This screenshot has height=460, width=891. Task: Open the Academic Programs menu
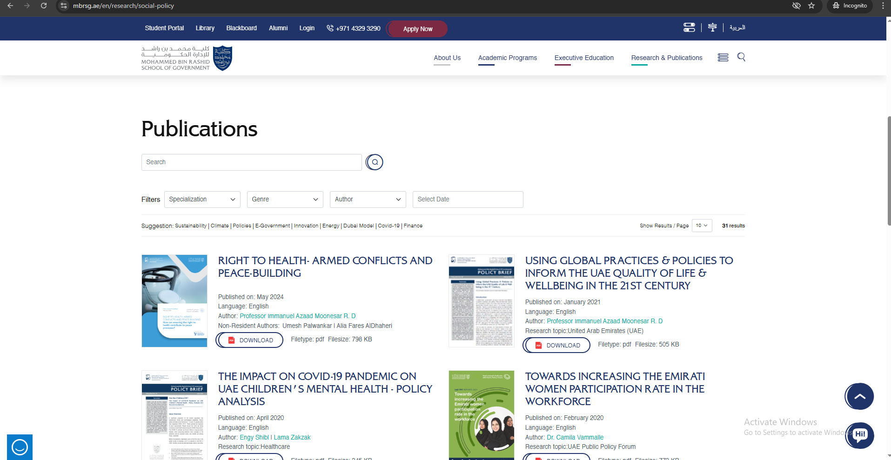coord(507,58)
